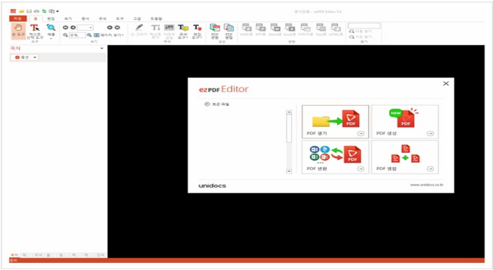The image size is (493, 270).
Task: Click the PDF Open (PDF 열기) tile
Action: 335,122
